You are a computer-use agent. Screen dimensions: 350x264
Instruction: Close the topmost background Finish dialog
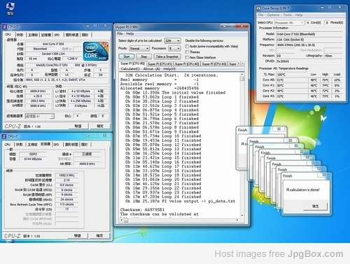pos(279,129)
